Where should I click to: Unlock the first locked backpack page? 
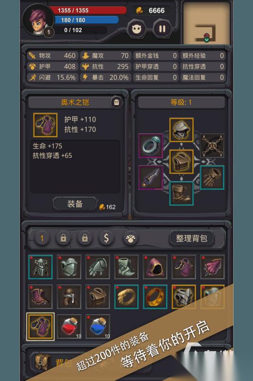(x=64, y=239)
